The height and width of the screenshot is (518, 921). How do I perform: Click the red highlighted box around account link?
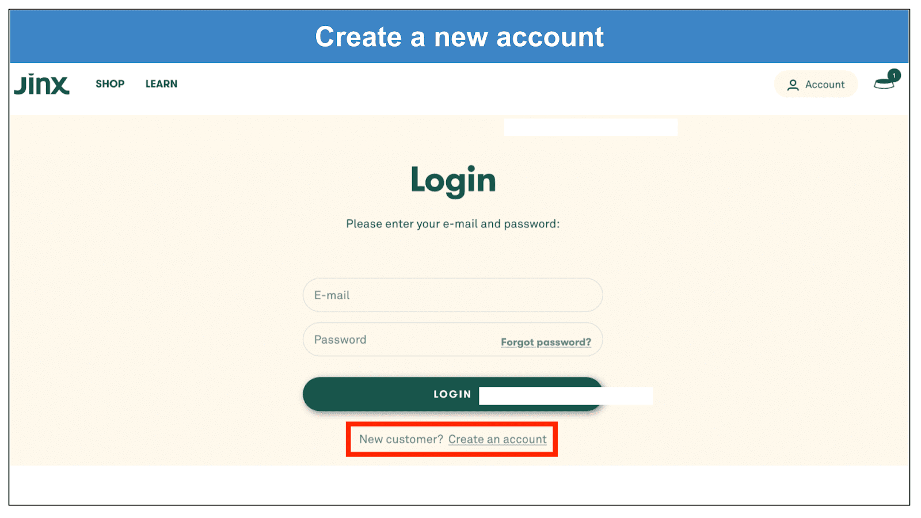pos(452,439)
